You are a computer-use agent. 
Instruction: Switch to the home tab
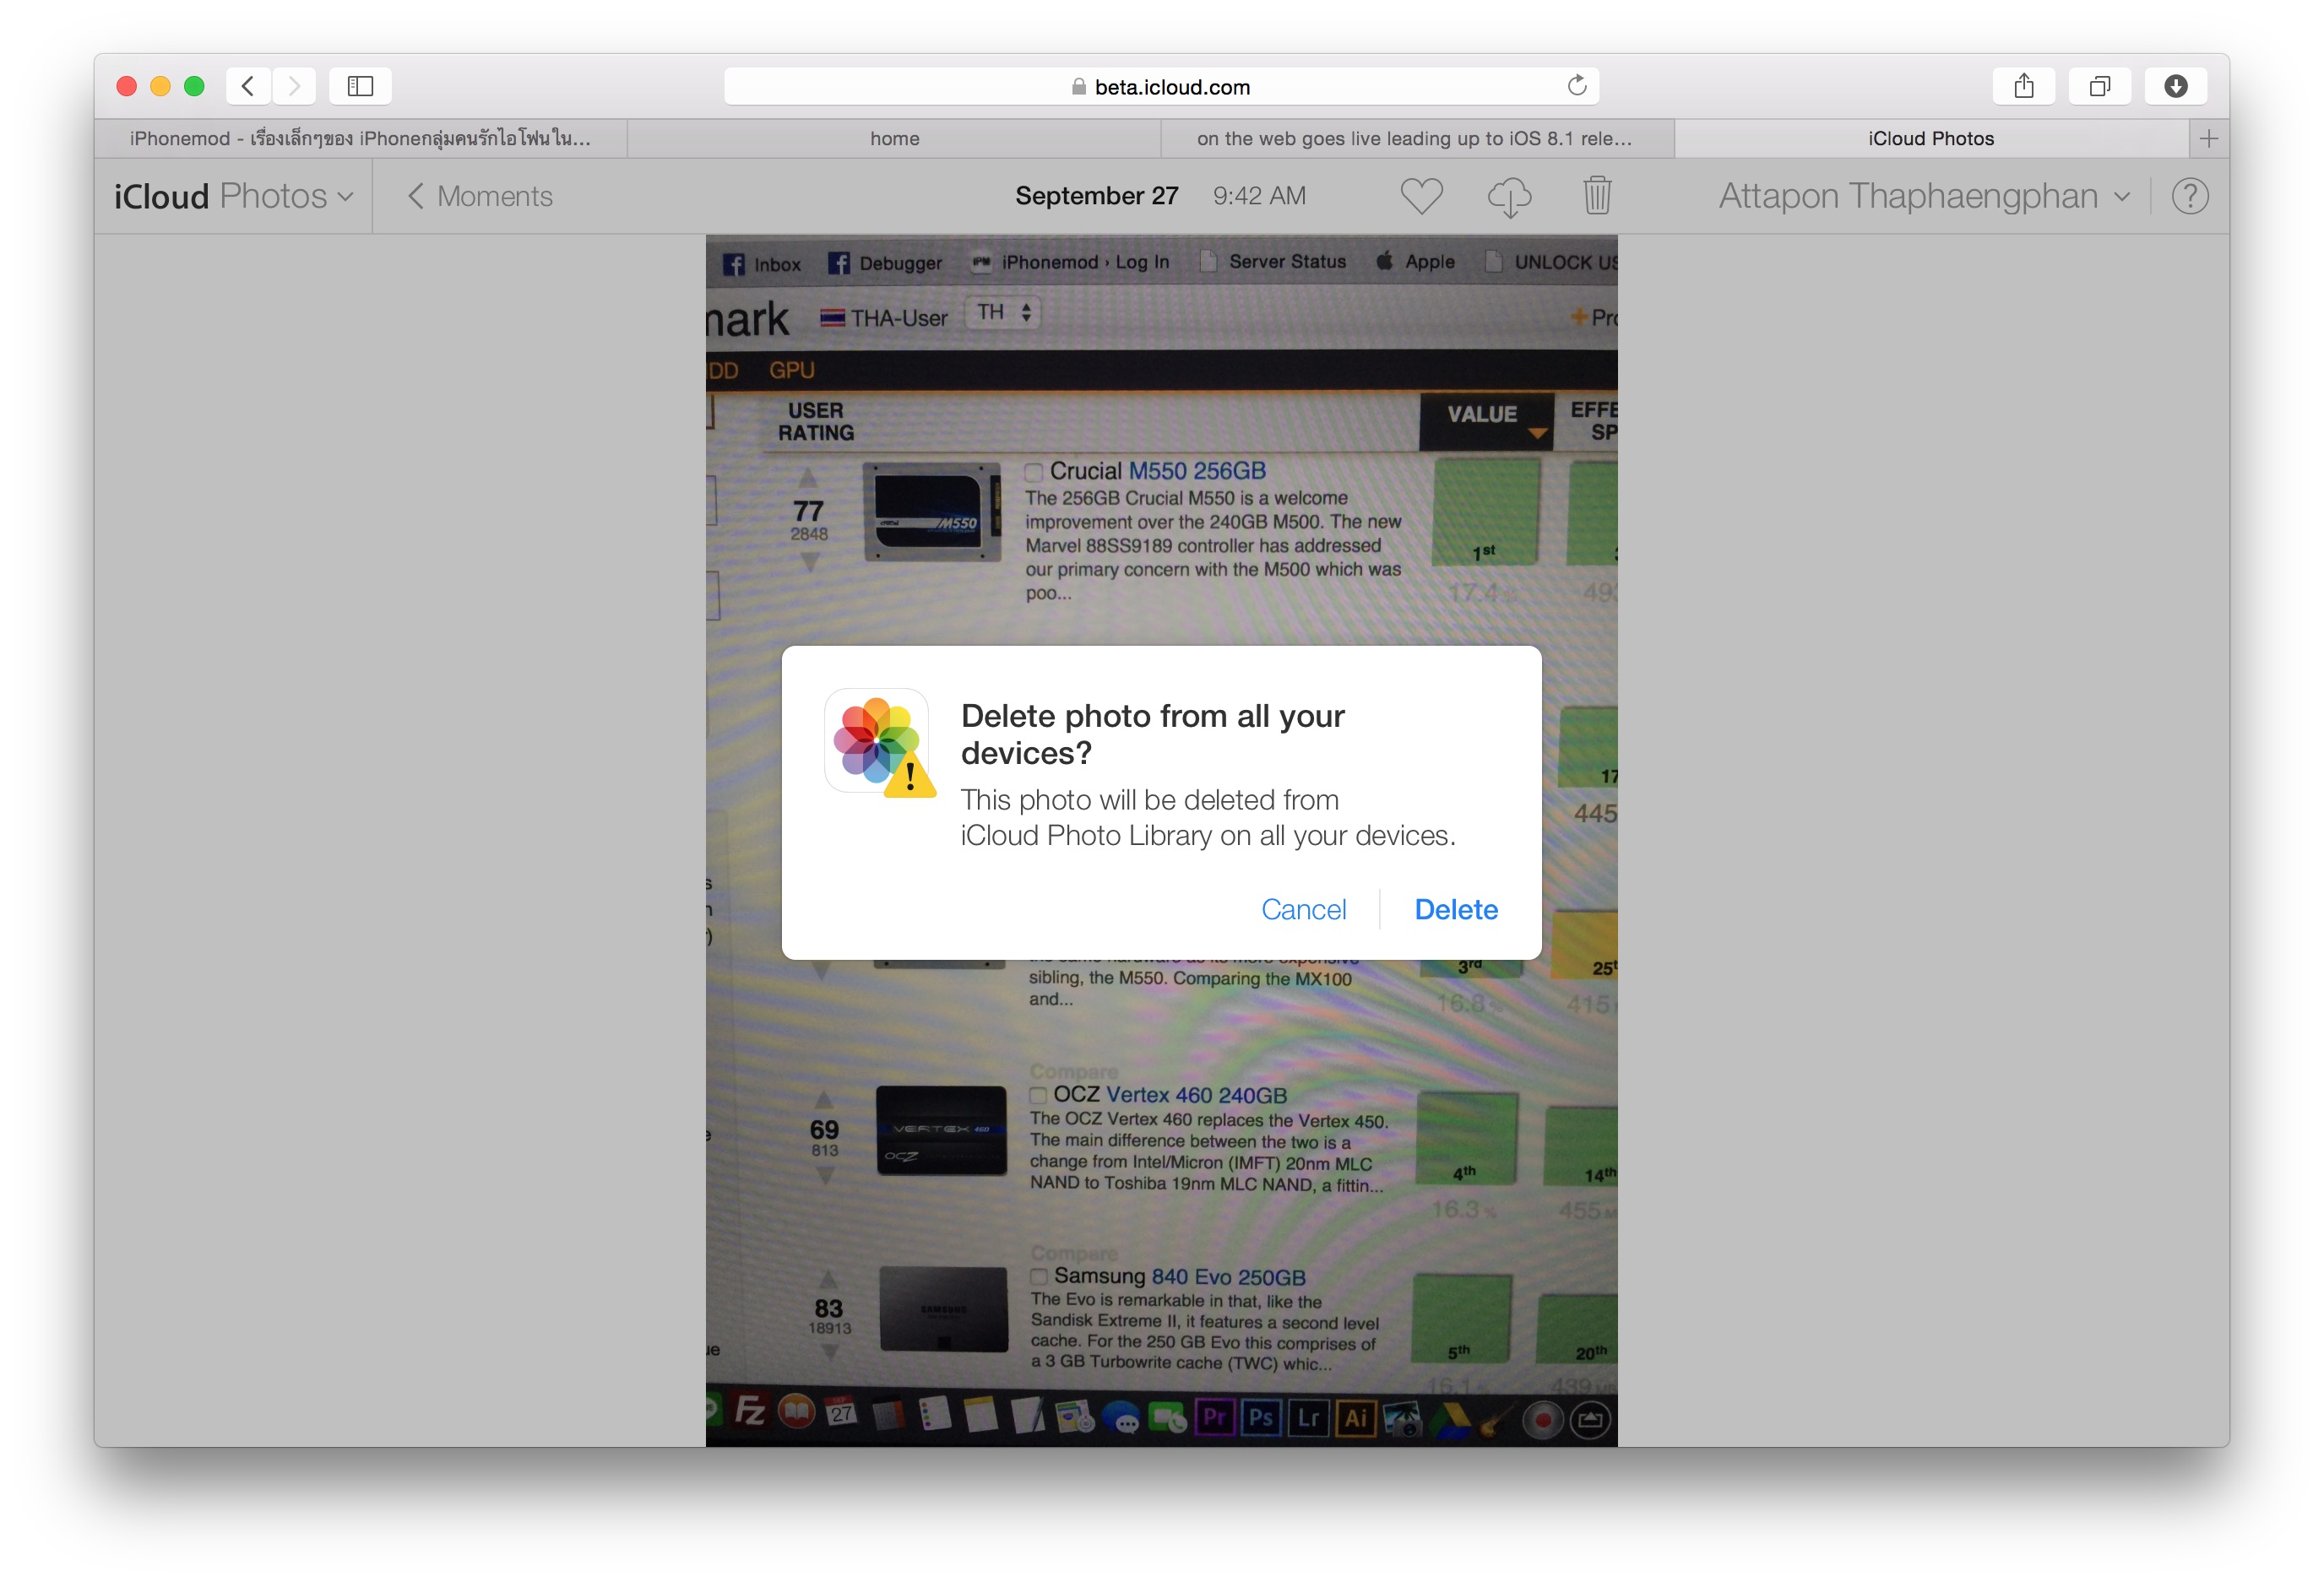click(x=894, y=138)
